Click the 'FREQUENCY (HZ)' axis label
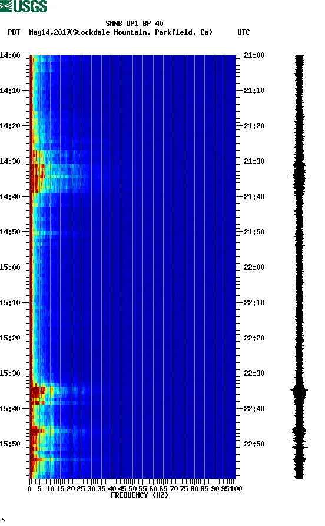The image size is (325, 526). [x=139, y=495]
